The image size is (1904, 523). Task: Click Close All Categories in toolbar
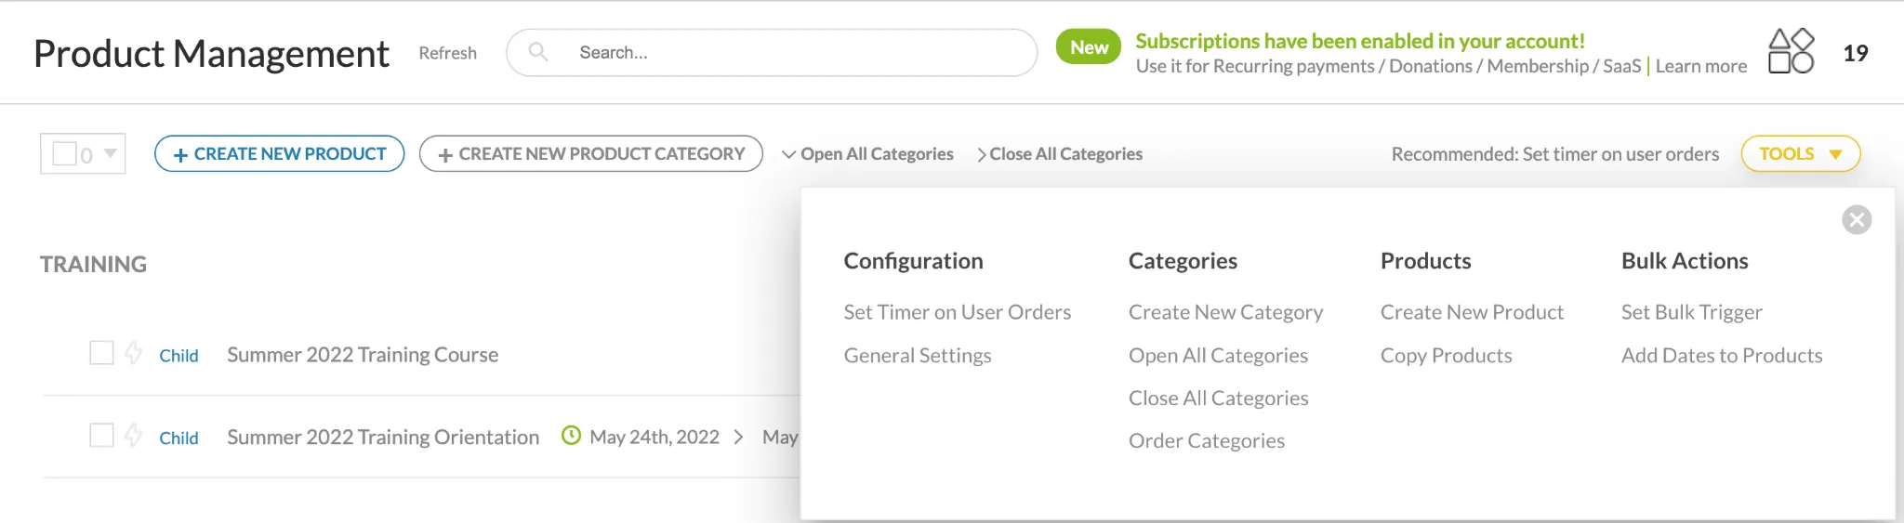pyautogui.click(x=1059, y=154)
